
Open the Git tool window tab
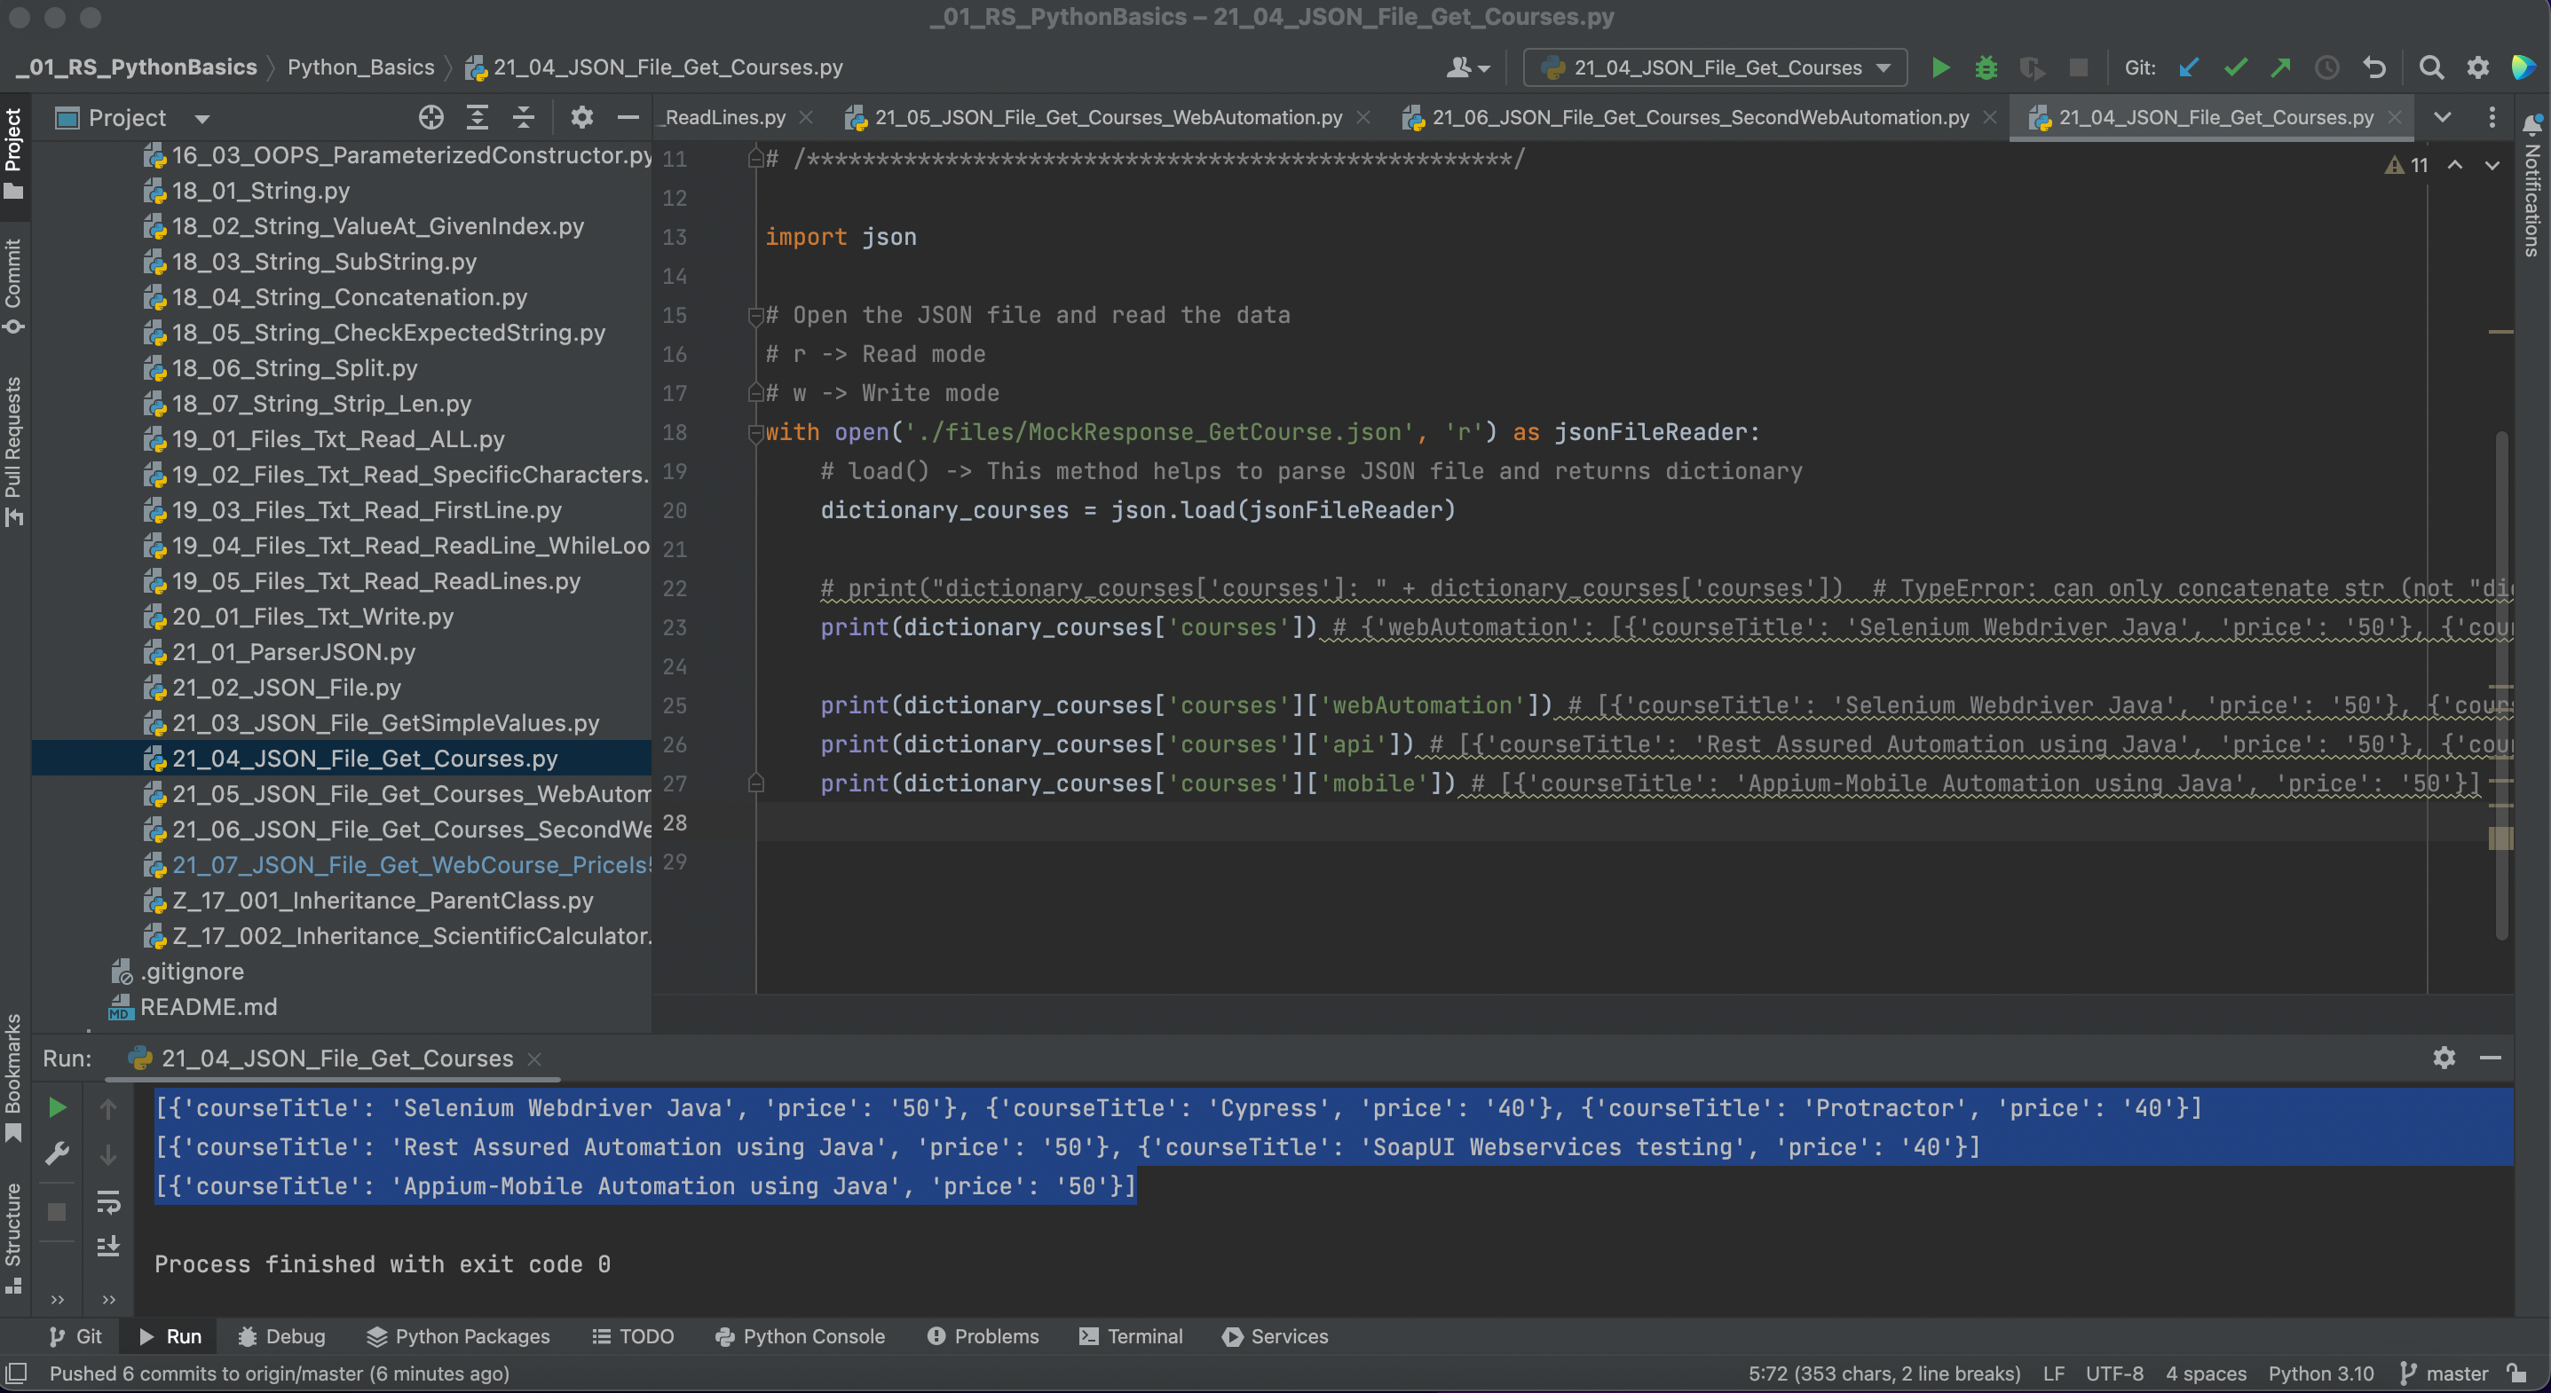click(75, 1335)
